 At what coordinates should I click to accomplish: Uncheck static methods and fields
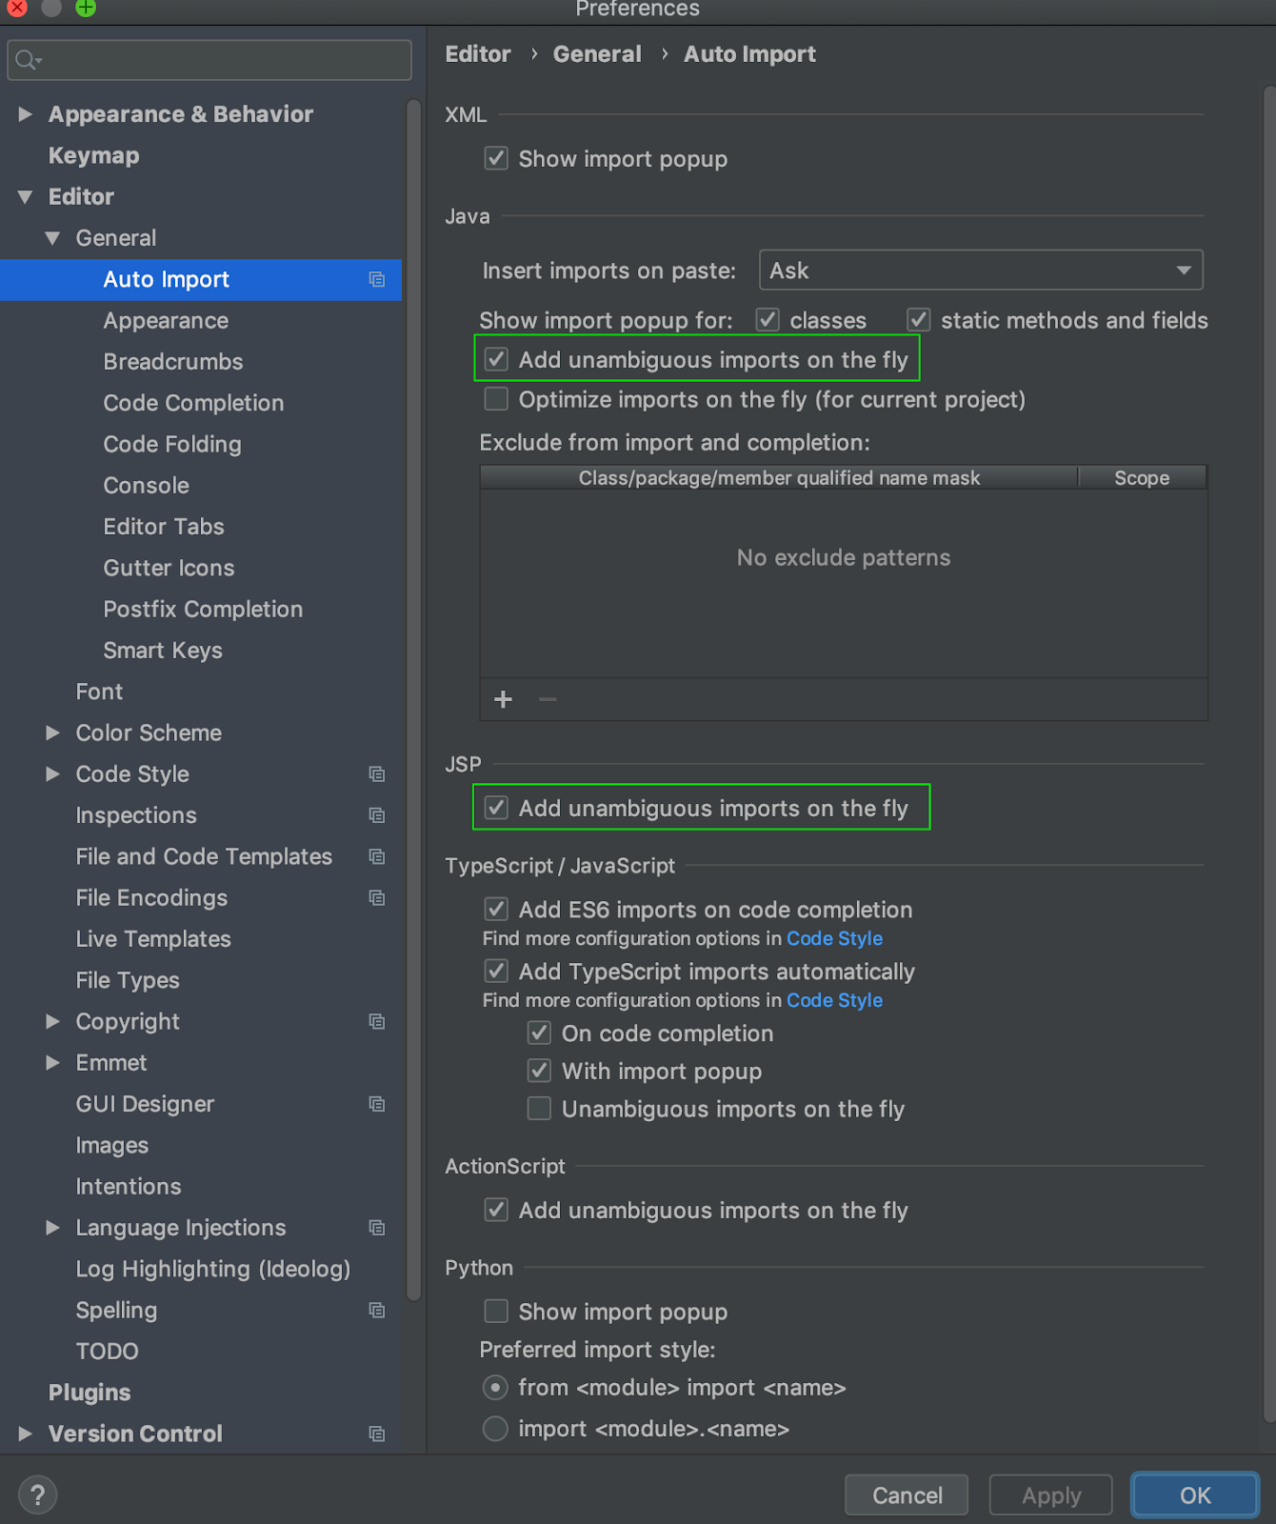click(918, 319)
